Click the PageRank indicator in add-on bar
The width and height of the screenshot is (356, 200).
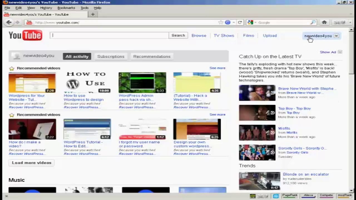point(290,196)
